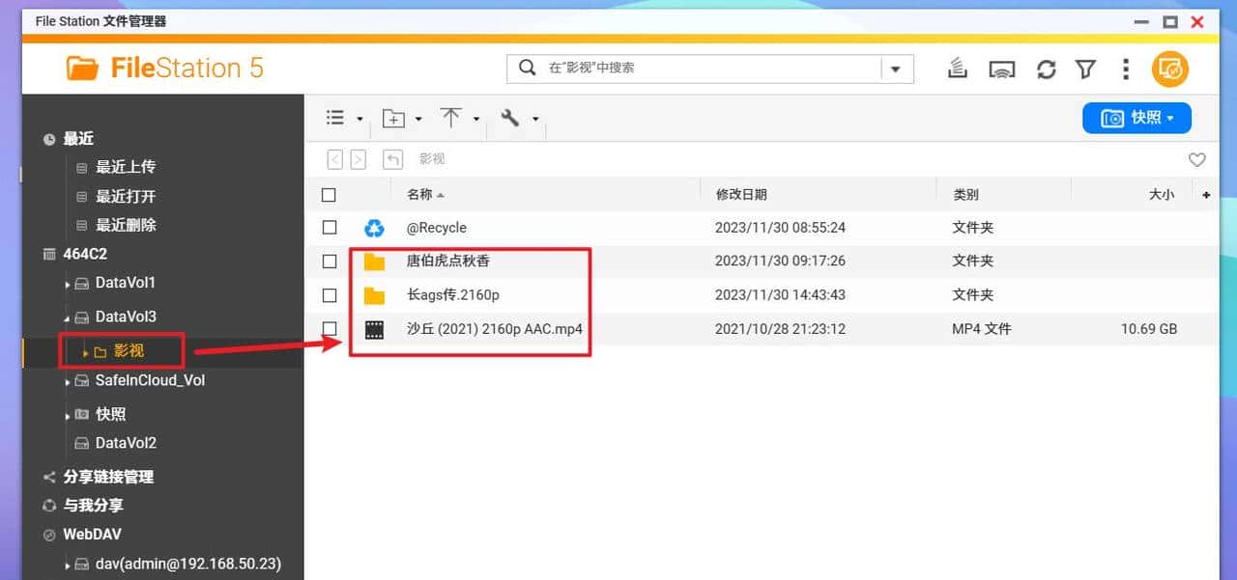Image resolution: width=1237 pixels, height=580 pixels.
Task: Open the three-dot more settings menu
Action: [1126, 69]
